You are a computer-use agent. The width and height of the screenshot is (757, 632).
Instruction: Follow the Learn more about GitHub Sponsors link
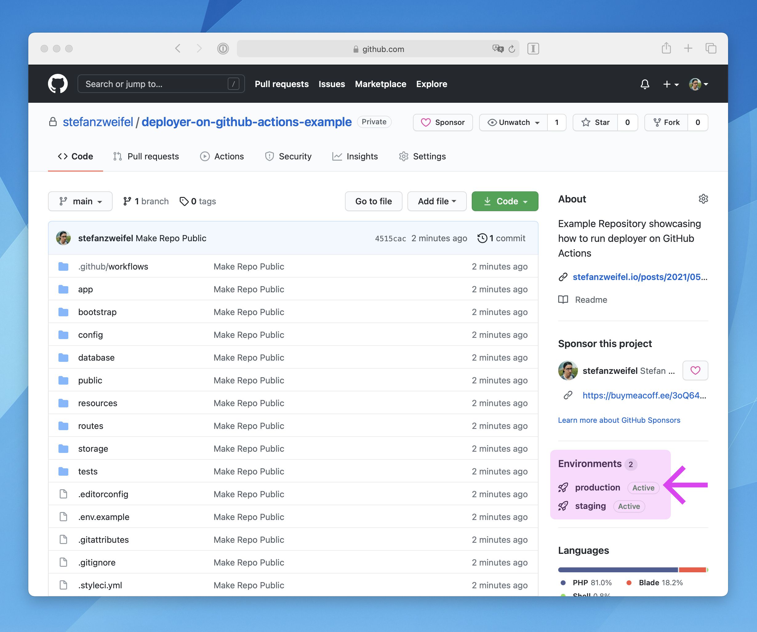pos(619,420)
